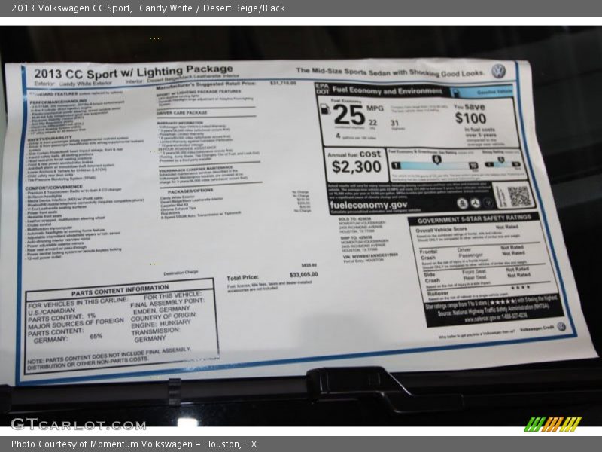
Task: Click the Volkswagen Credit logo at sticker bottom
Action: coord(561,327)
